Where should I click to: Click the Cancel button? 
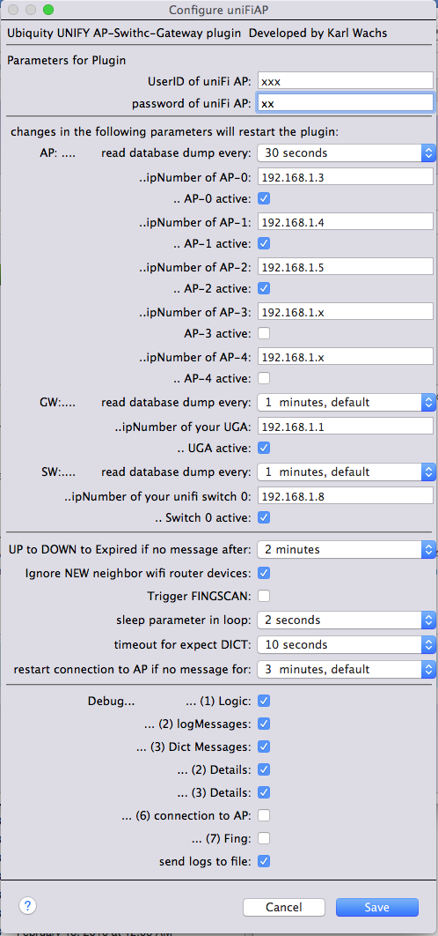tap(284, 907)
